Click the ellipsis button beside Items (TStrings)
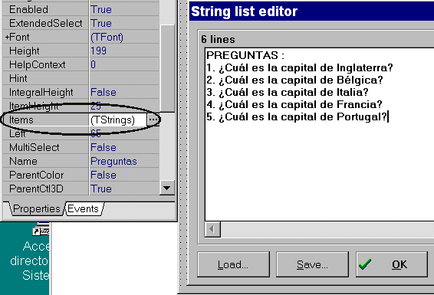This screenshot has width=434, height=295. (x=153, y=120)
